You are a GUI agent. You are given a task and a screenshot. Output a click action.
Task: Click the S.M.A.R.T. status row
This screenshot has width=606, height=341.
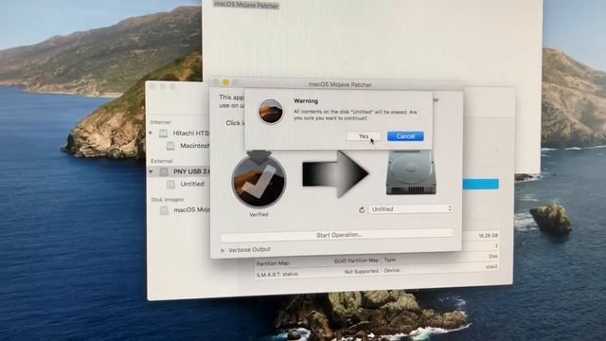coord(318,273)
